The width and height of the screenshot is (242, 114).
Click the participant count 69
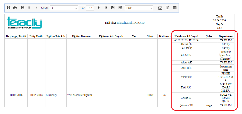165,95
